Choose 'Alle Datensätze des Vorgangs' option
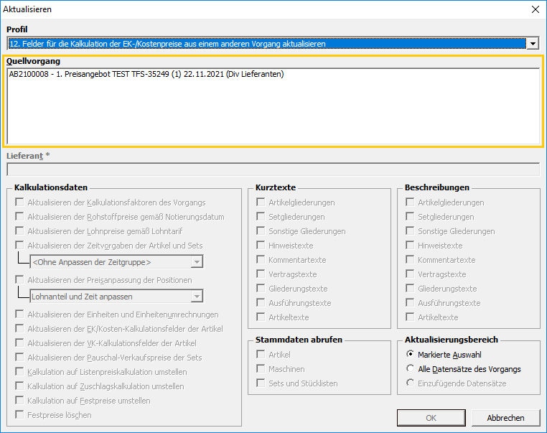 [x=410, y=369]
